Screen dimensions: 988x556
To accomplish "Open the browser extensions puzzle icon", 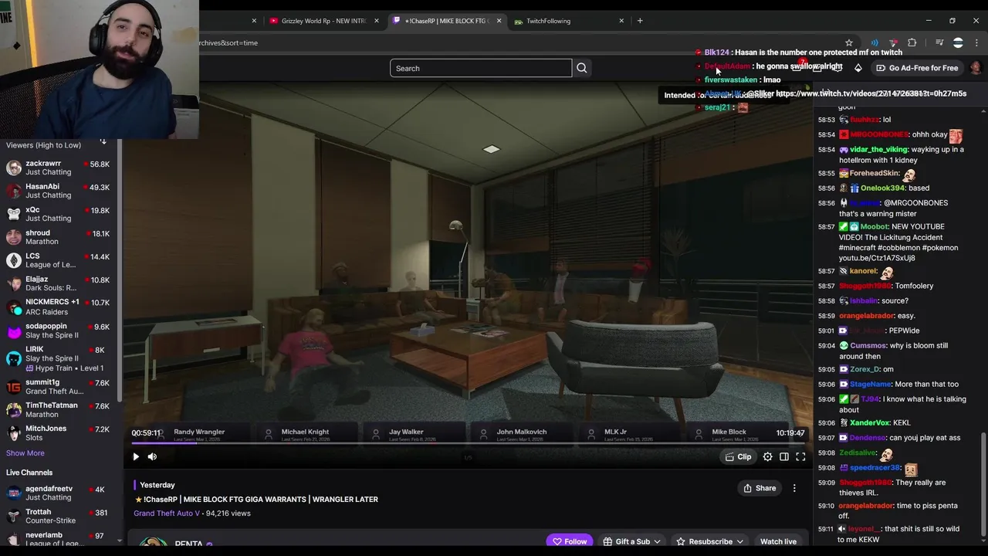I will (912, 42).
